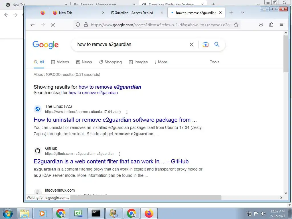Screen dimensions: 292x219
Task: Switch to E2Guardian - Access Denied tab
Action: point(132,13)
